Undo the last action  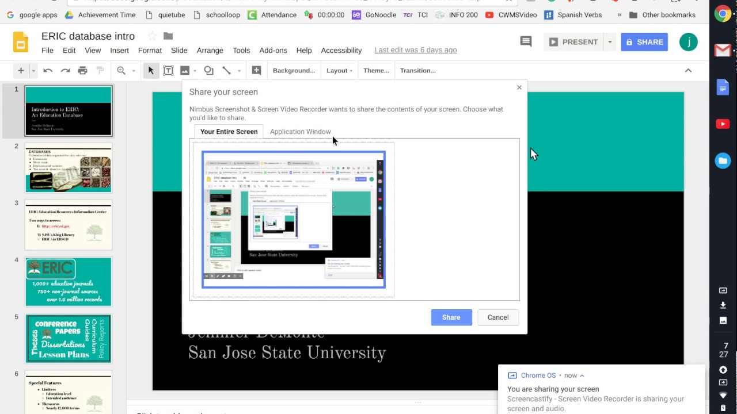(x=48, y=71)
